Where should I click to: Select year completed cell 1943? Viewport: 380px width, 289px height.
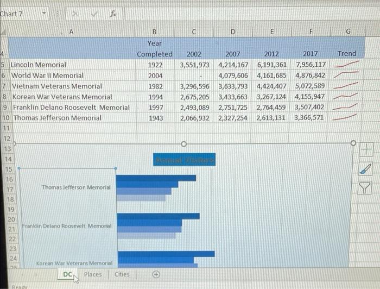[x=156, y=118]
